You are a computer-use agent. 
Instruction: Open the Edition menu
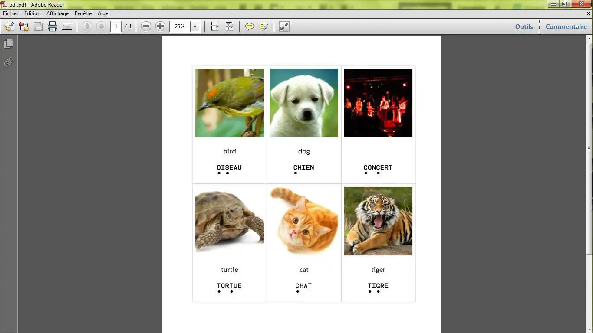[x=32, y=13]
